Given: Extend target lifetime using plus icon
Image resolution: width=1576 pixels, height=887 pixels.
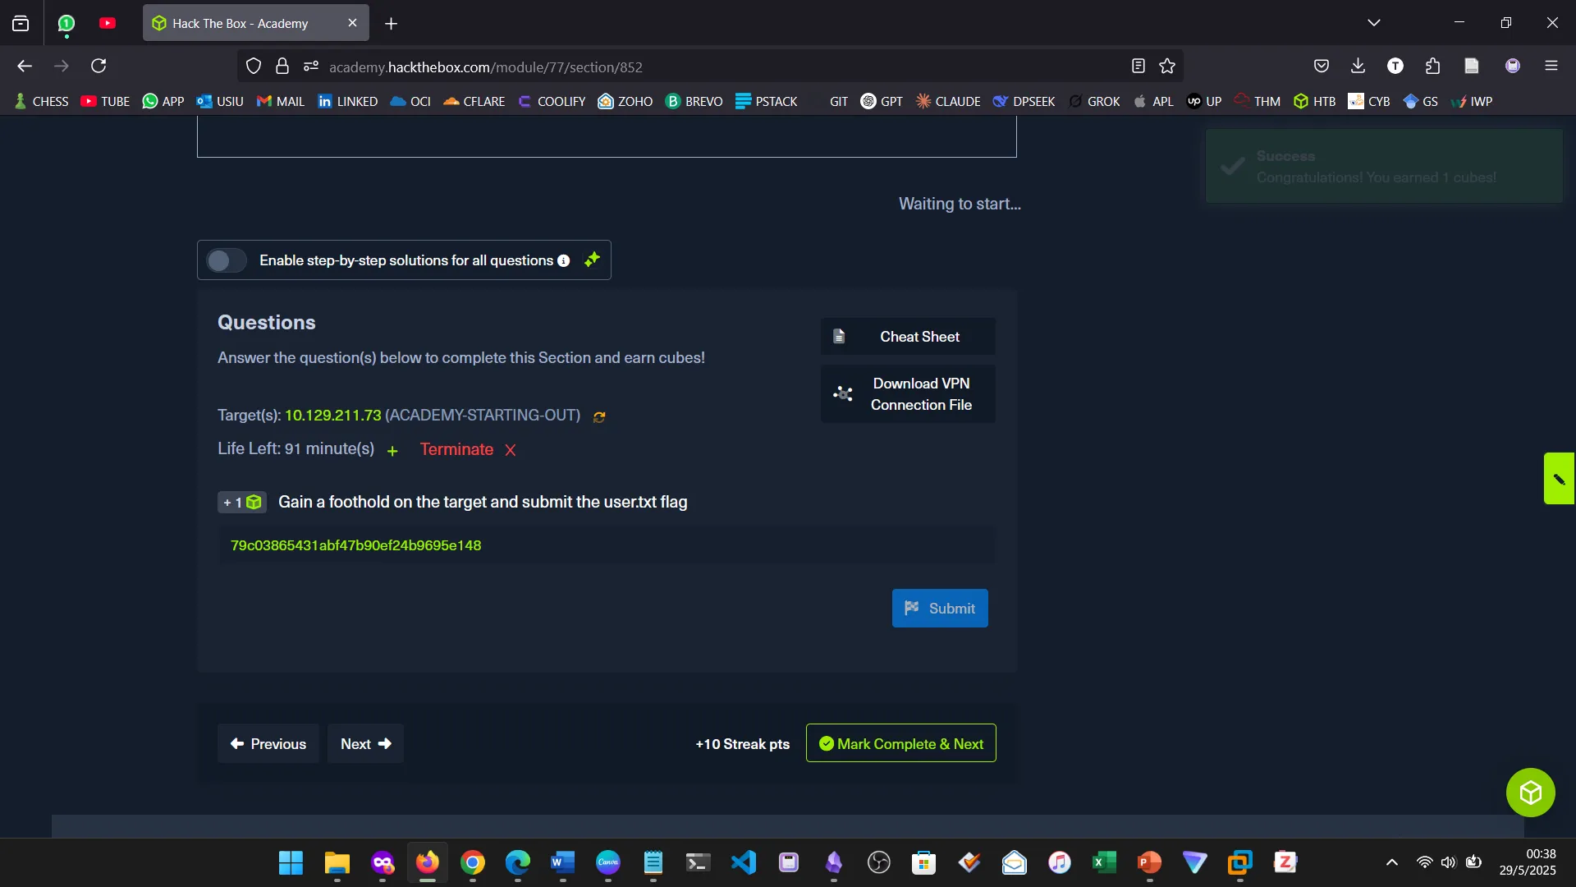Looking at the screenshot, I should point(392,452).
